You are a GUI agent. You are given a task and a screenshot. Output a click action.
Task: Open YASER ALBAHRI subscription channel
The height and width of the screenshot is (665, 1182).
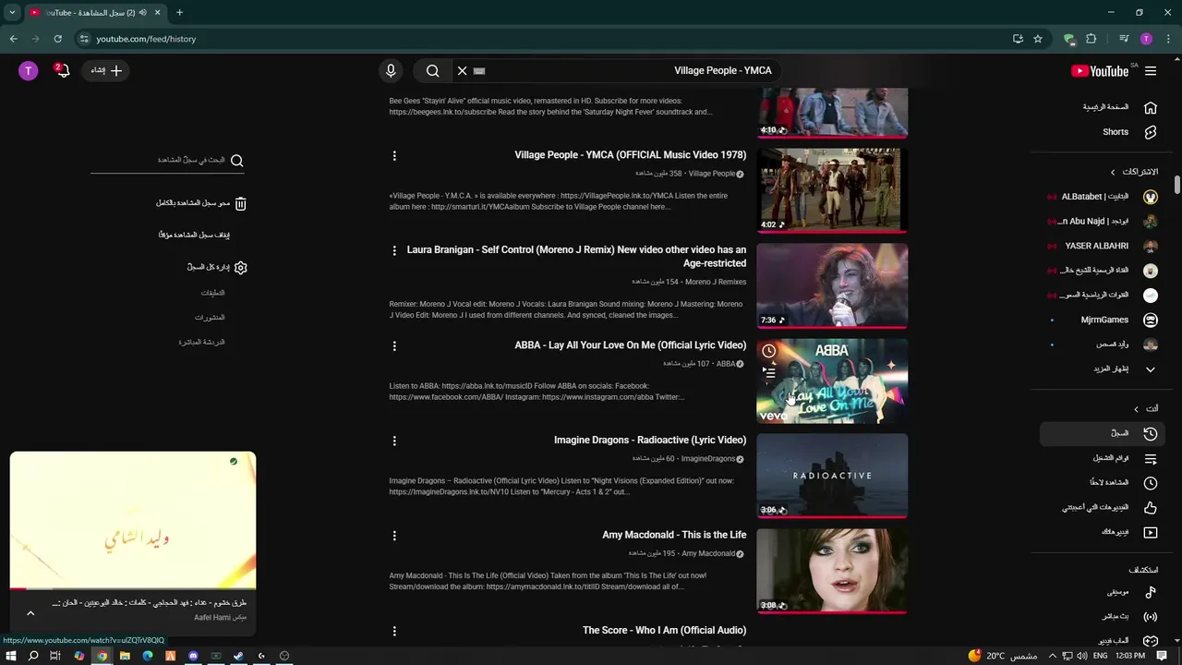(x=1104, y=246)
